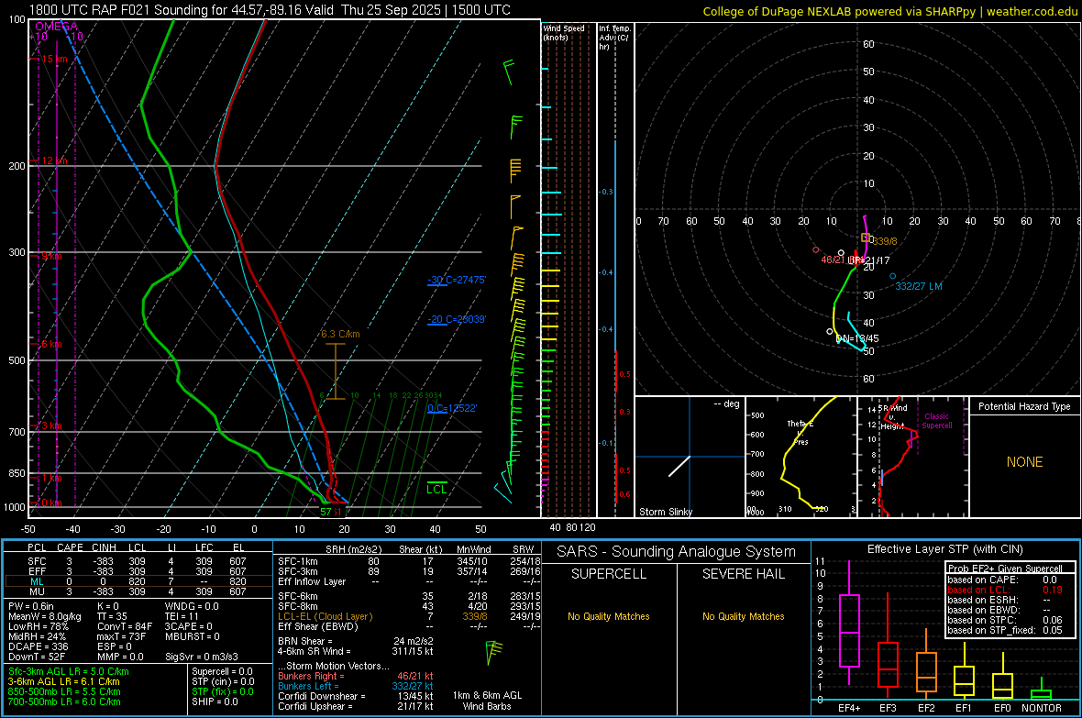The image size is (1082, 718).
Task: Click the CINH column header
Action: point(104,547)
